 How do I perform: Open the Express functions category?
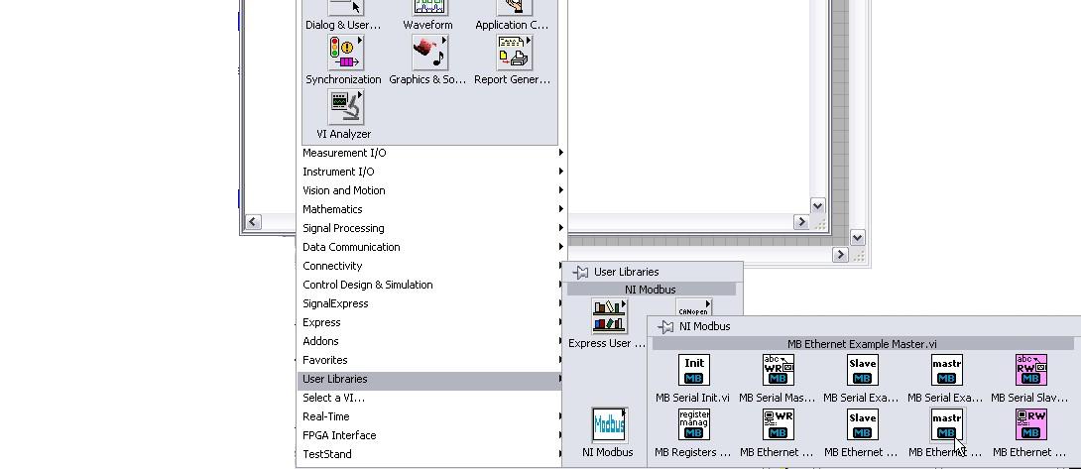[x=432, y=322]
